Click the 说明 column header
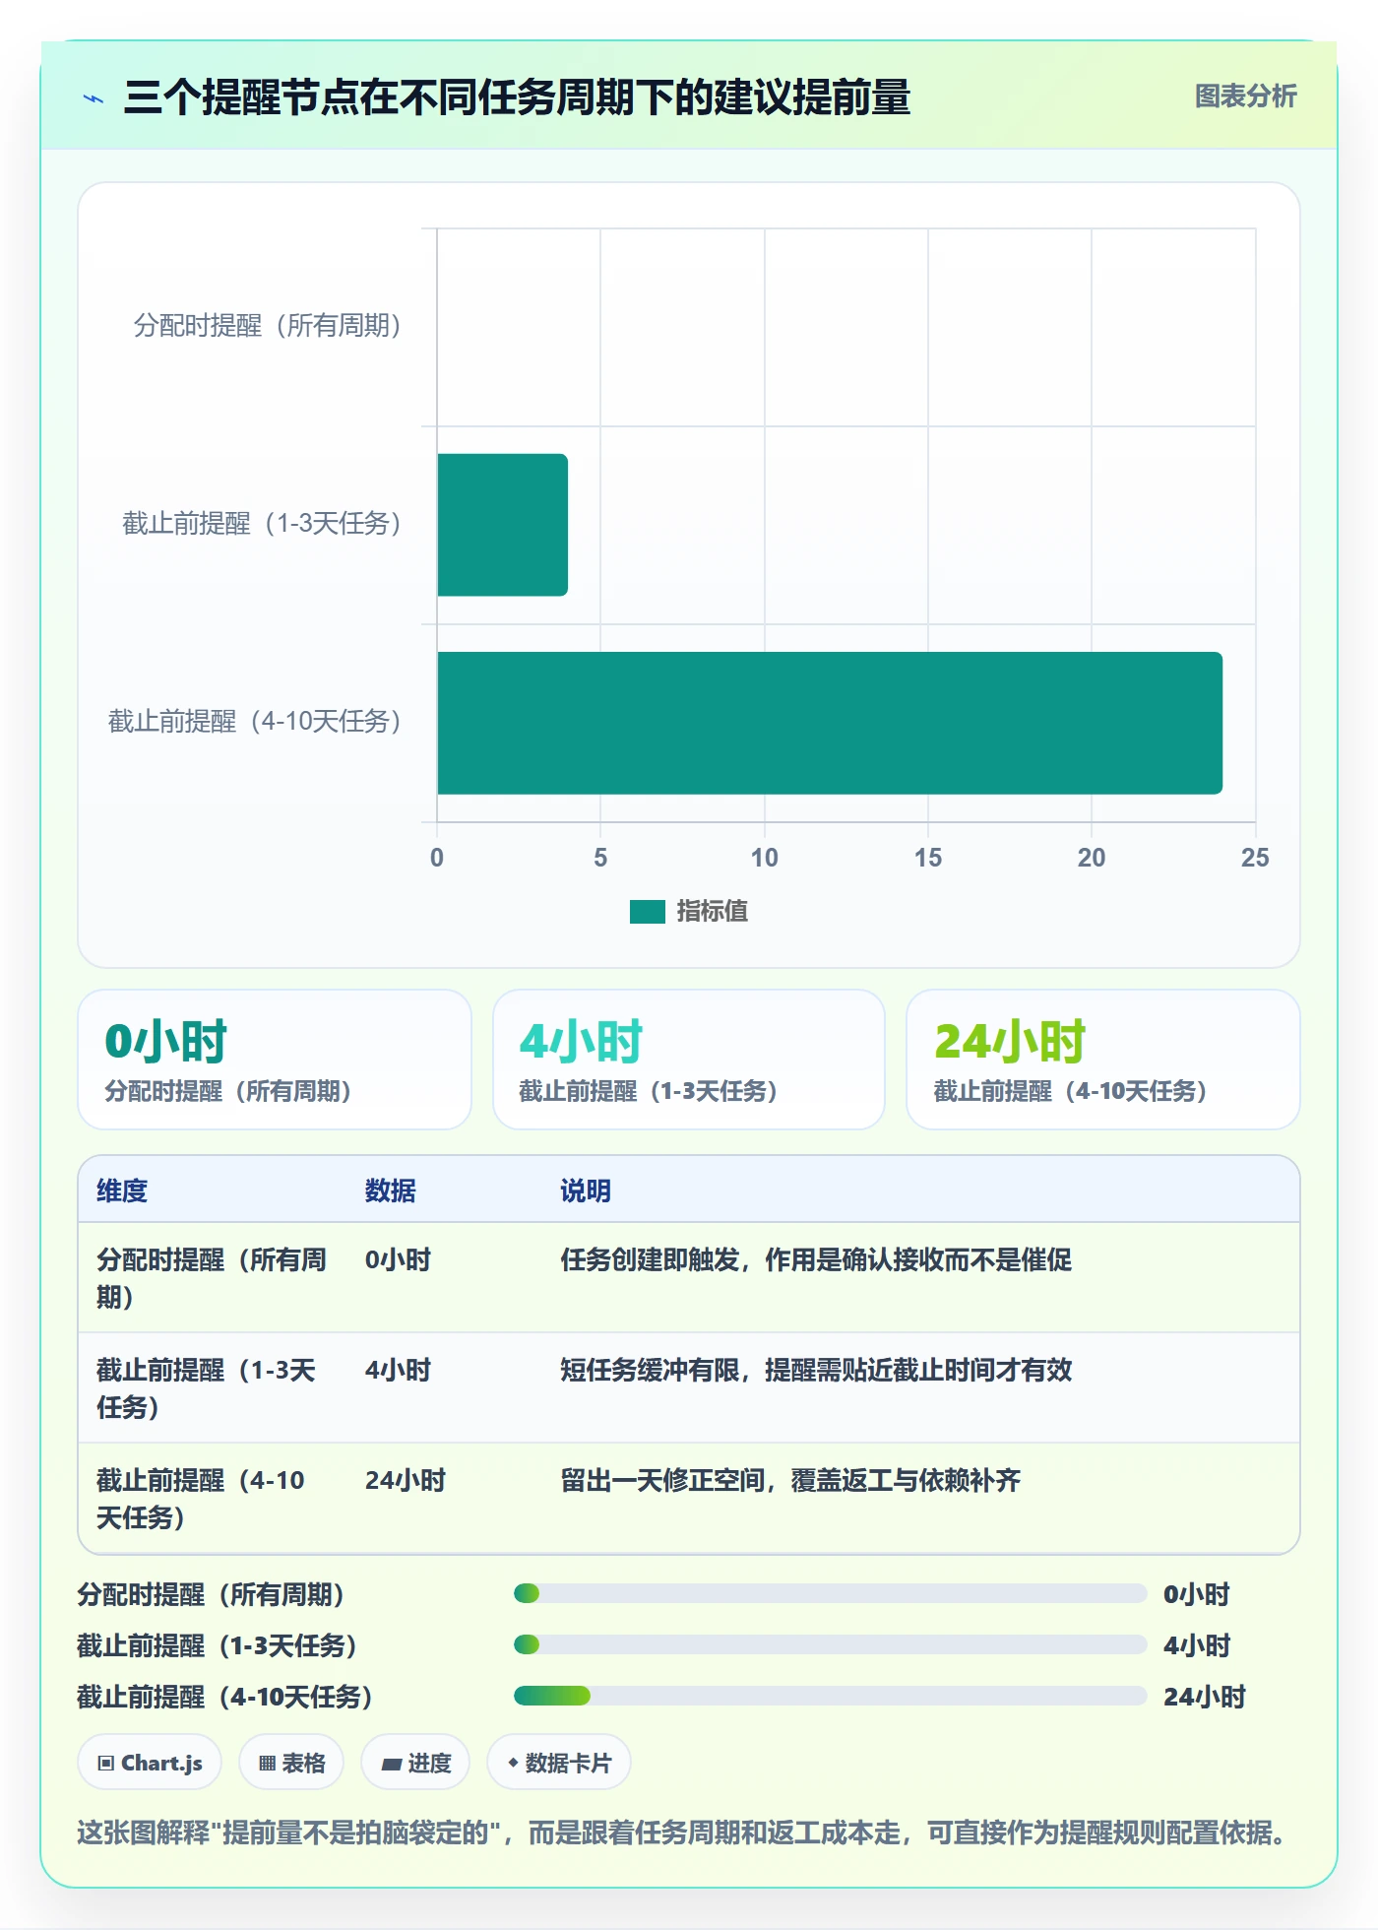 [586, 1190]
